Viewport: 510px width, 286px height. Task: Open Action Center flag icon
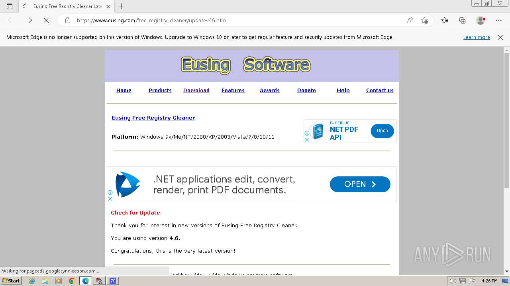(472, 281)
